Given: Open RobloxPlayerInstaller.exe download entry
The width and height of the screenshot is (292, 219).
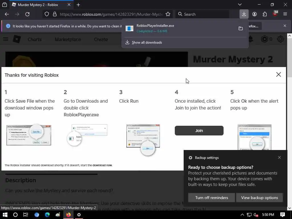Looking at the screenshot, I should 179,28.
